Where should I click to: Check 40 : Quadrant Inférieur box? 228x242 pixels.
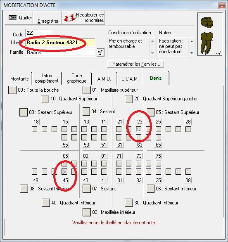tap(46, 203)
